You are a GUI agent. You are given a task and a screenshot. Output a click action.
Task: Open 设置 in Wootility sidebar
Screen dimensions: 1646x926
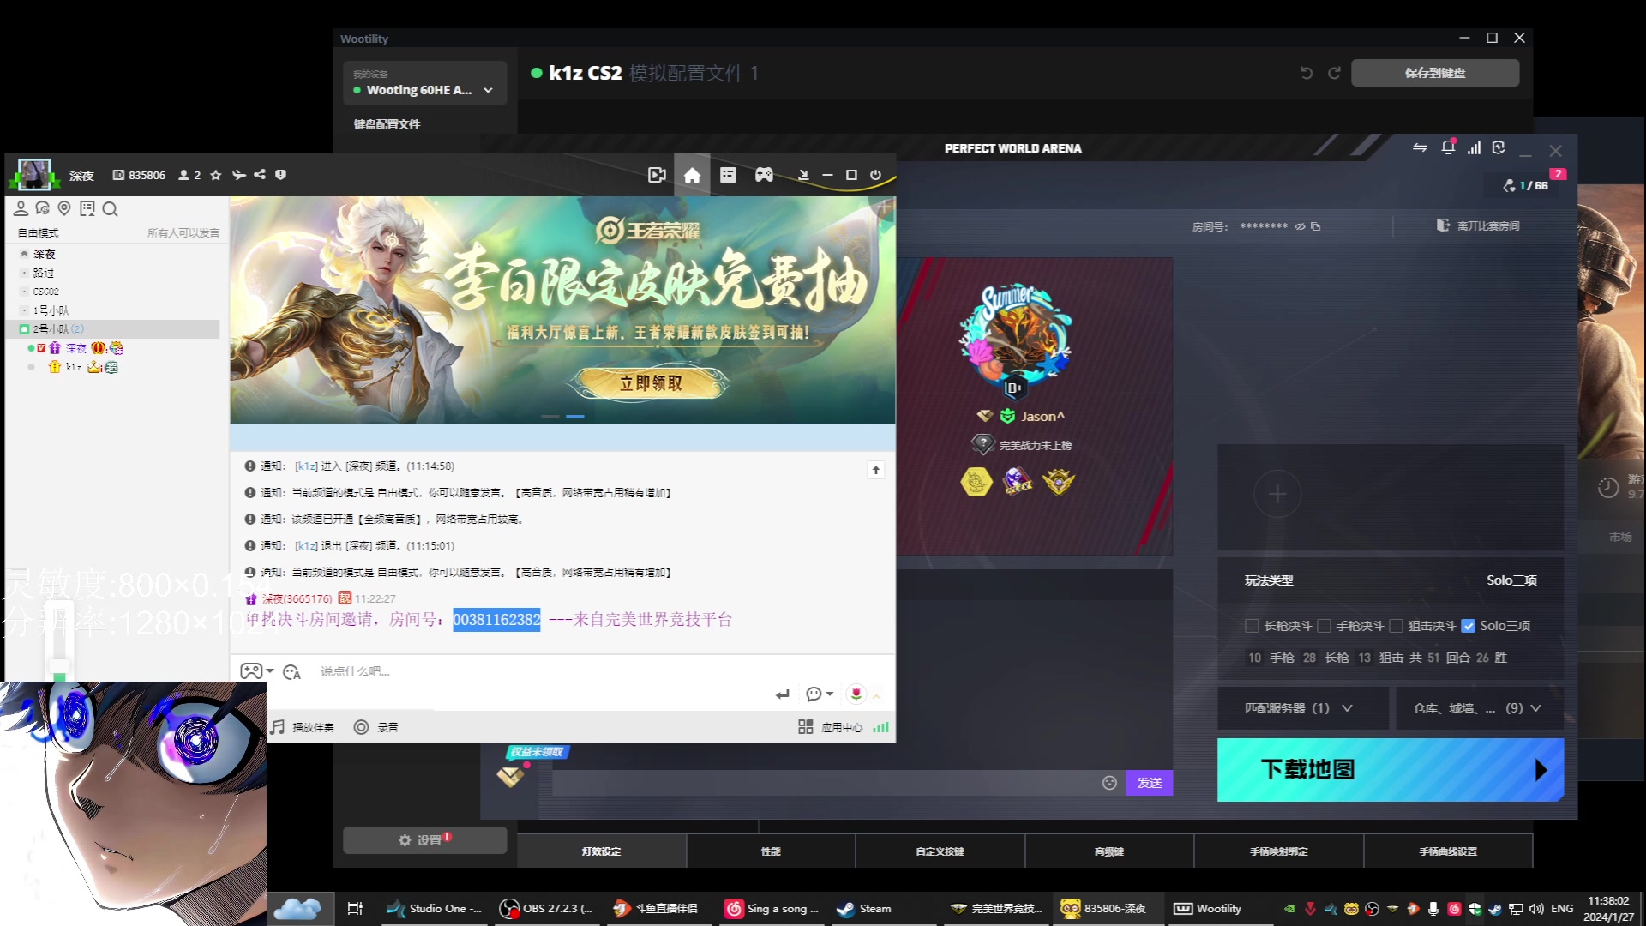[424, 840]
